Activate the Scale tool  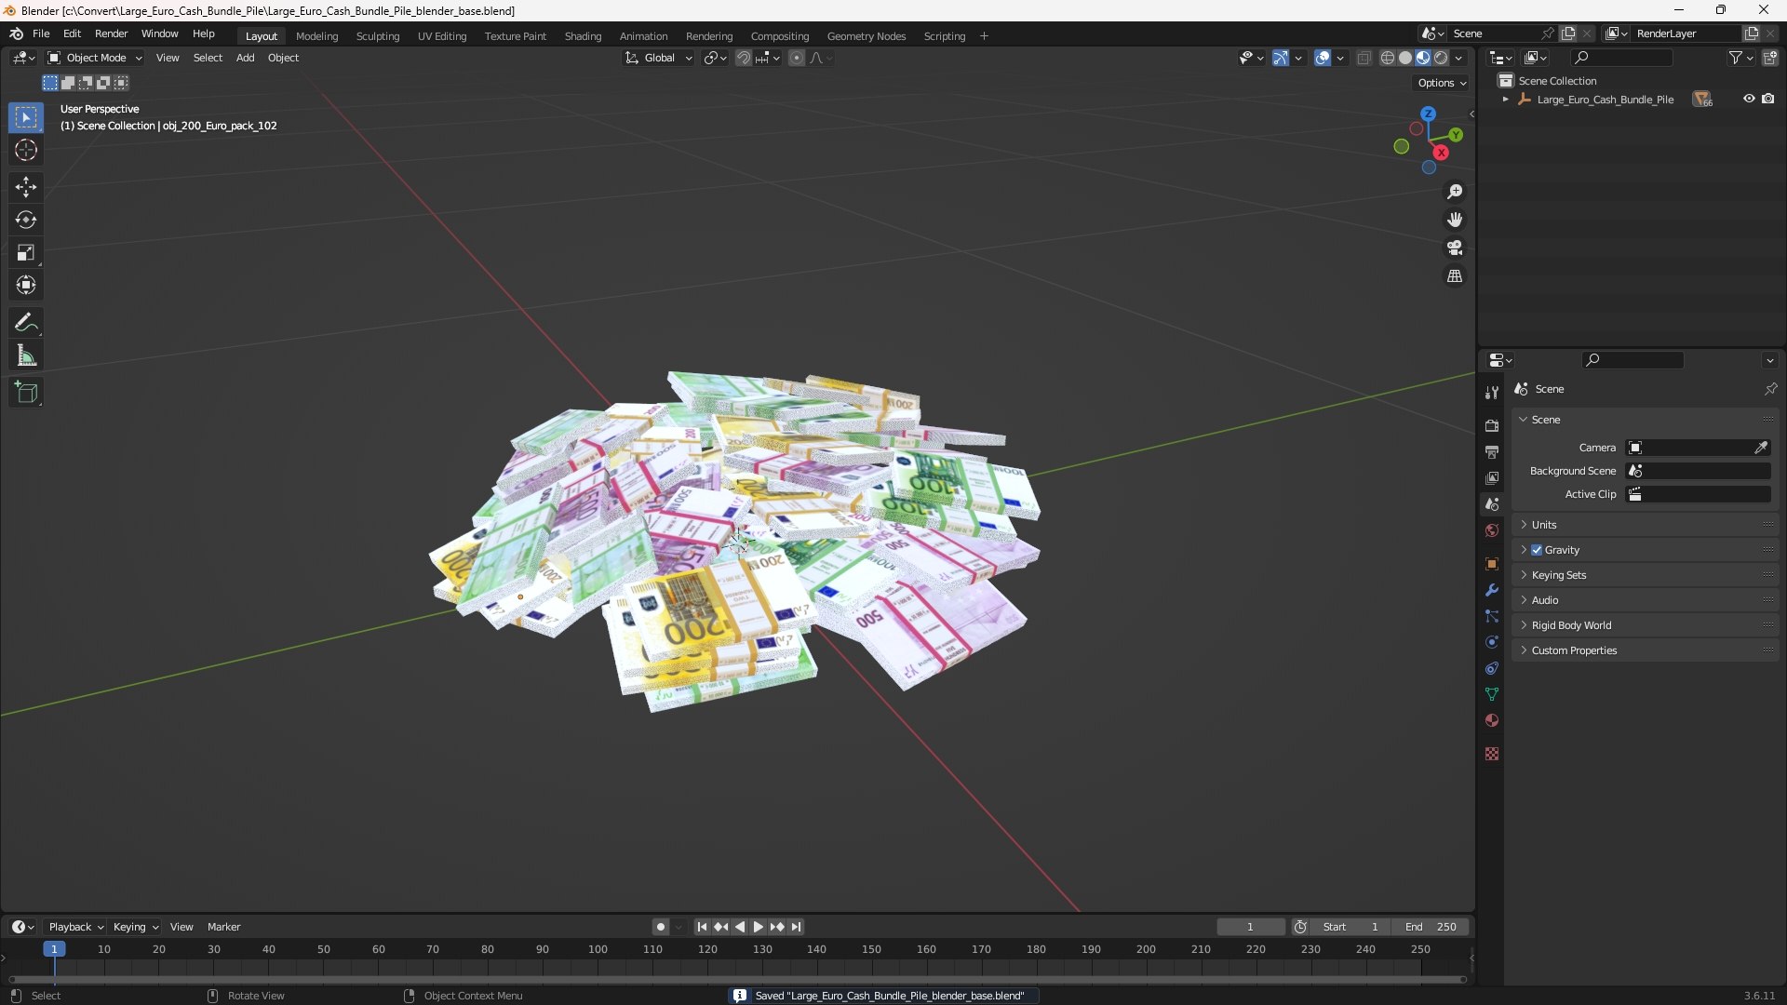[x=26, y=252]
